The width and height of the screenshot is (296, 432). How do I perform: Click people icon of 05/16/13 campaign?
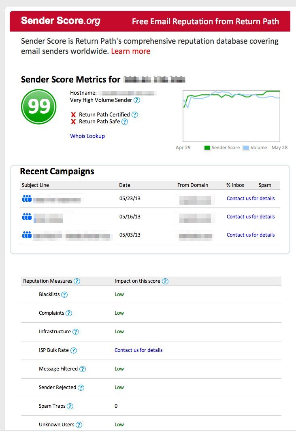click(27, 216)
